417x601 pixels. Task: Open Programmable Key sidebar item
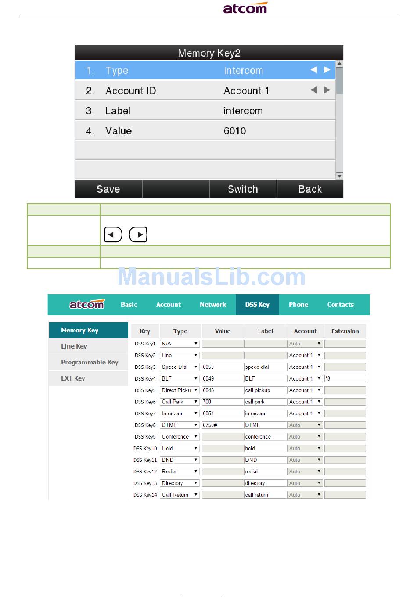point(90,362)
